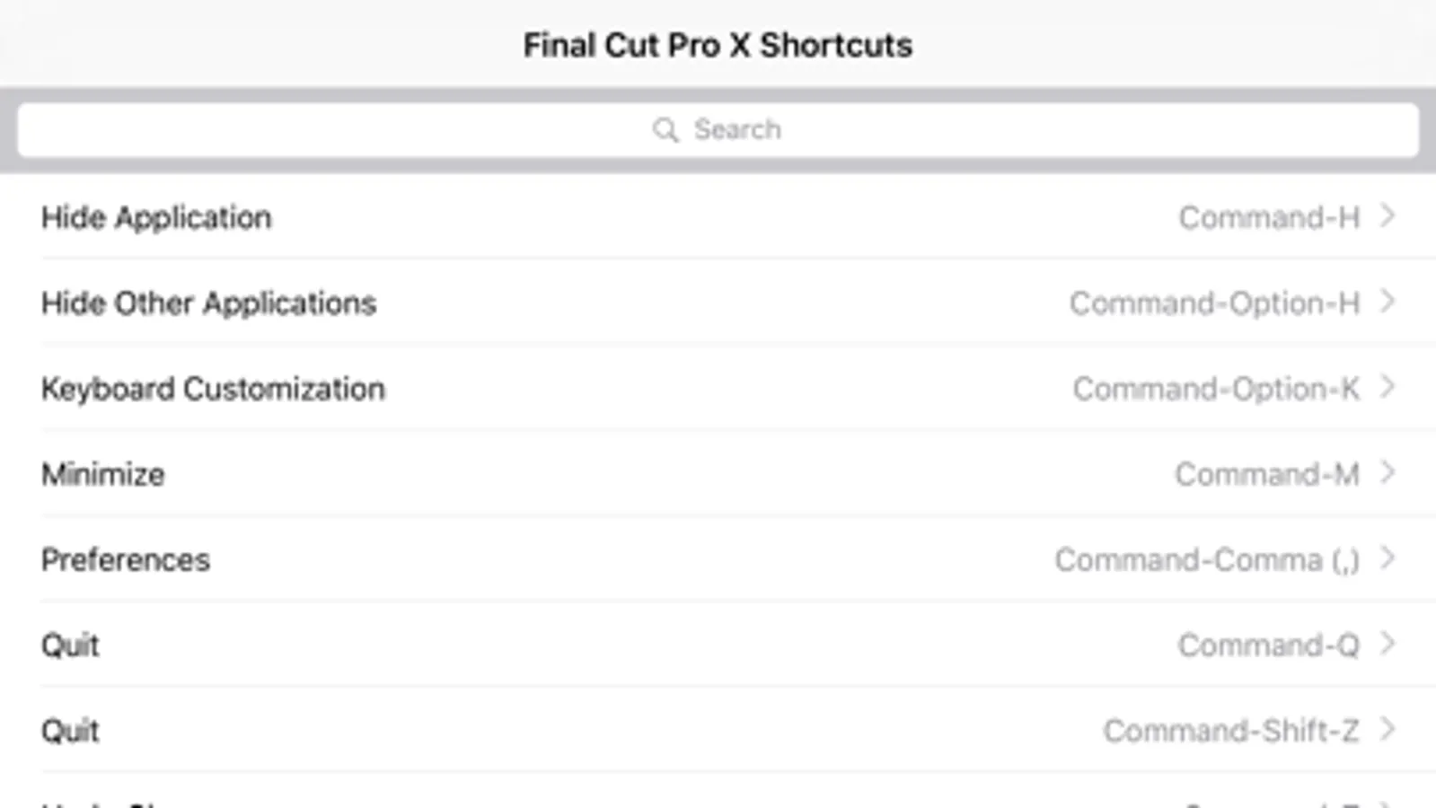Viewport: 1436px width, 808px height.
Task: Select the Minimize shortcut row
Action: (718, 473)
